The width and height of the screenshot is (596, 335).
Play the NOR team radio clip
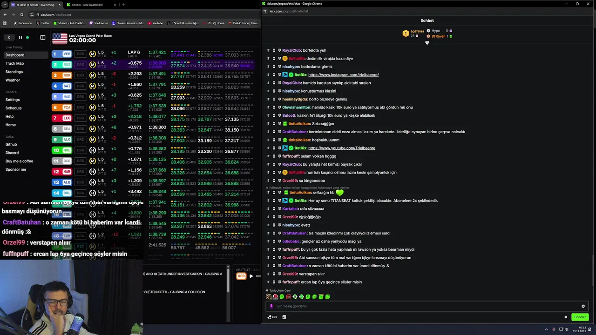(251, 276)
